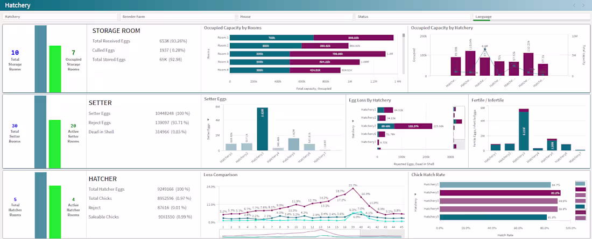Open the Language filter field
This screenshot has height=239, width=592.
click(x=531, y=17)
